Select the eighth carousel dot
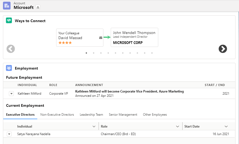Image resolution: width=239 pixels, height=144 pixels. pyautogui.click(x=137, y=53)
